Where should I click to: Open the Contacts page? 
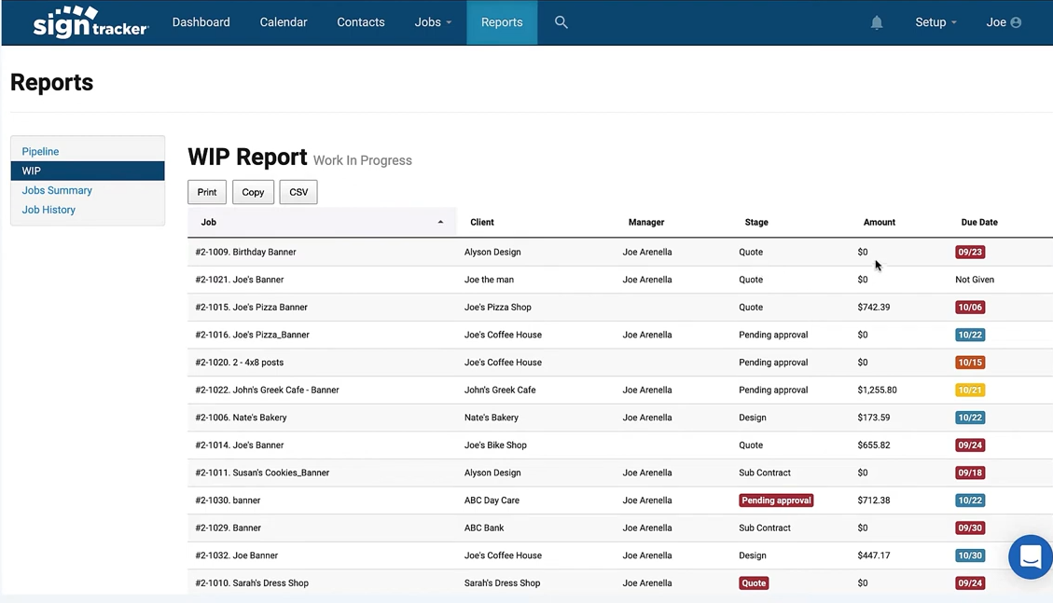[x=361, y=22]
